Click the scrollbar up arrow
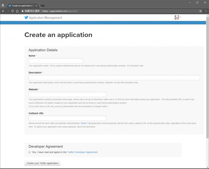 207,16
